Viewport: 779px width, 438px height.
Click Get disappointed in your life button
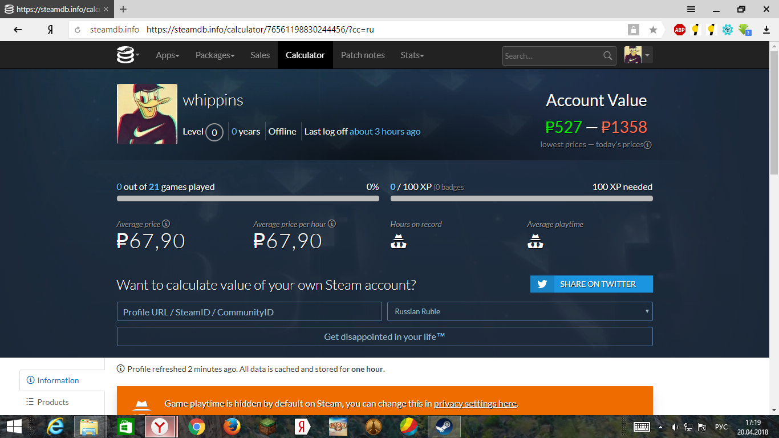coord(385,336)
